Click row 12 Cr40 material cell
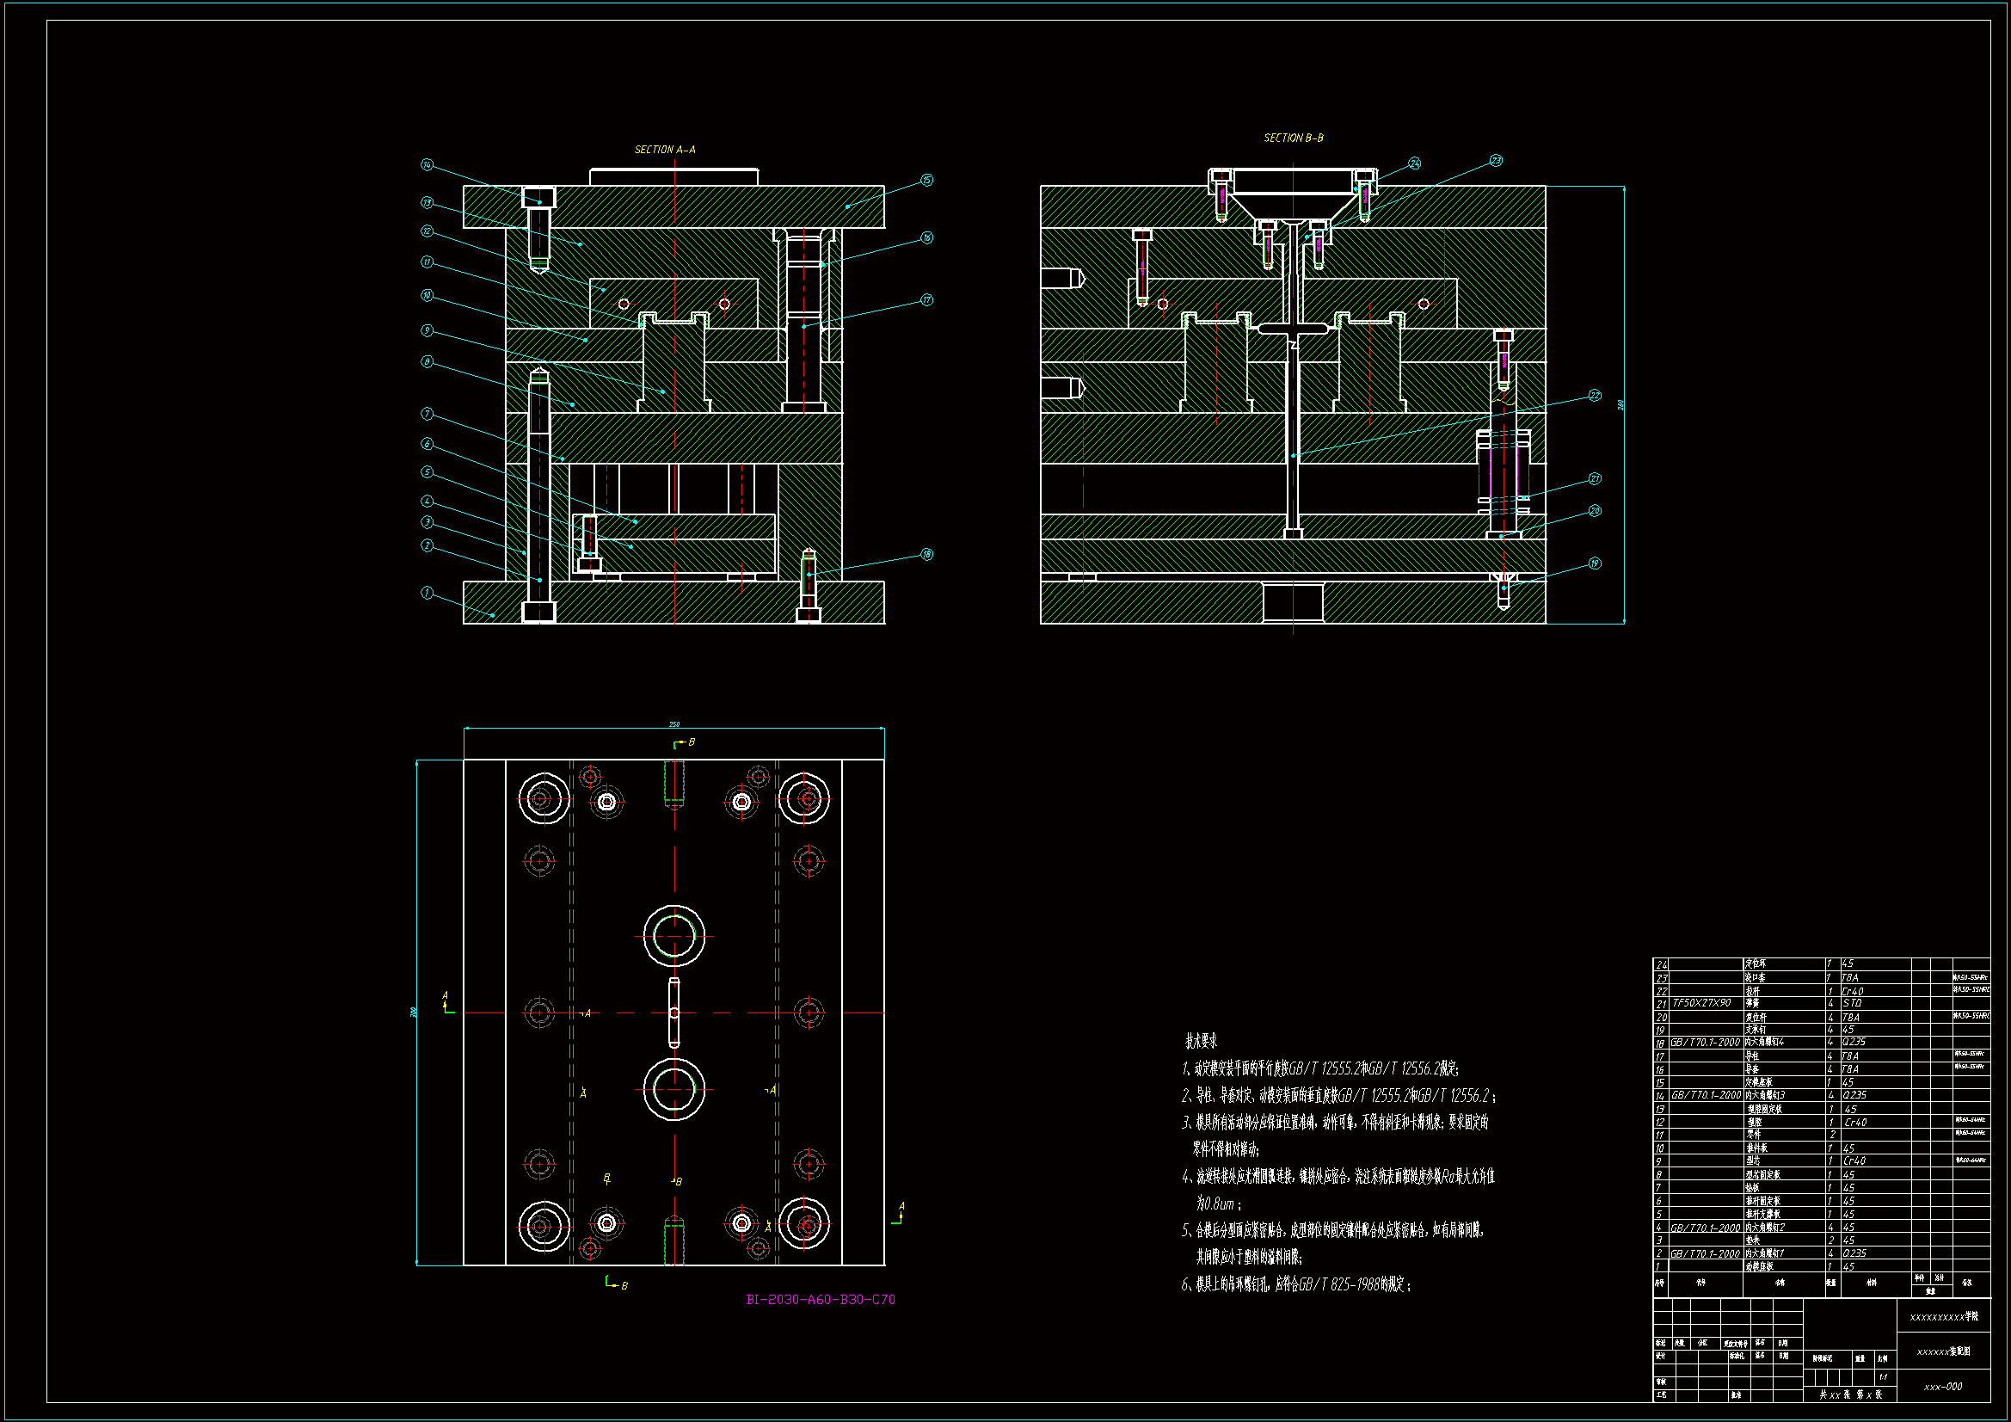 point(1855,1123)
